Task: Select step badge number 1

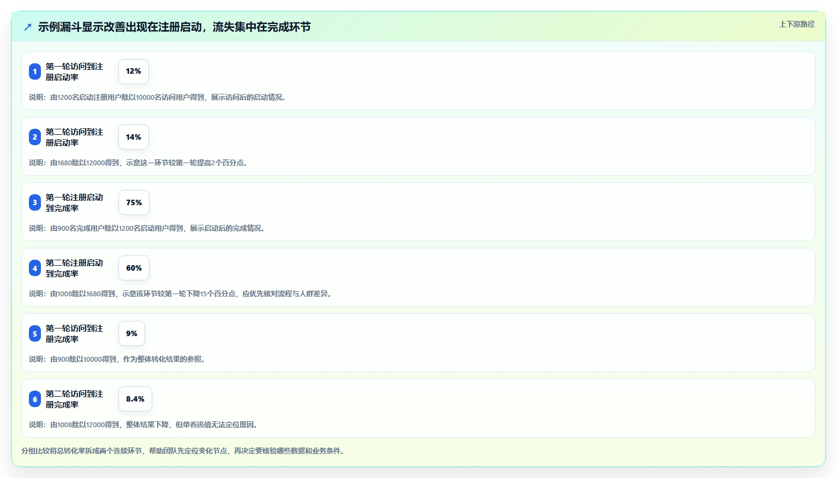Action: pyautogui.click(x=35, y=71)
